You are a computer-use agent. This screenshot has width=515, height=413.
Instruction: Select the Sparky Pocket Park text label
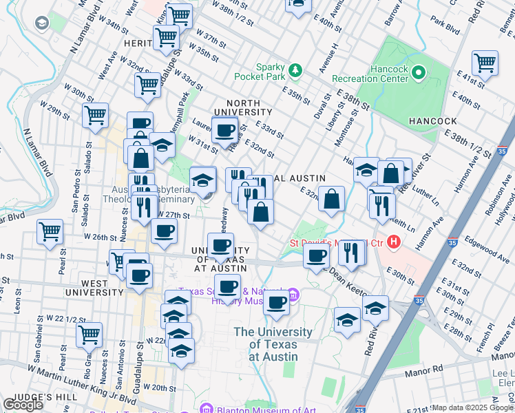tap(260, 72)
